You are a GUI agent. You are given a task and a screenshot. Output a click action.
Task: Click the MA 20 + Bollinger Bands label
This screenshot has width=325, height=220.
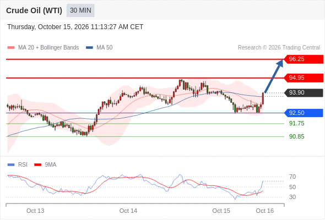click(48, 48)
